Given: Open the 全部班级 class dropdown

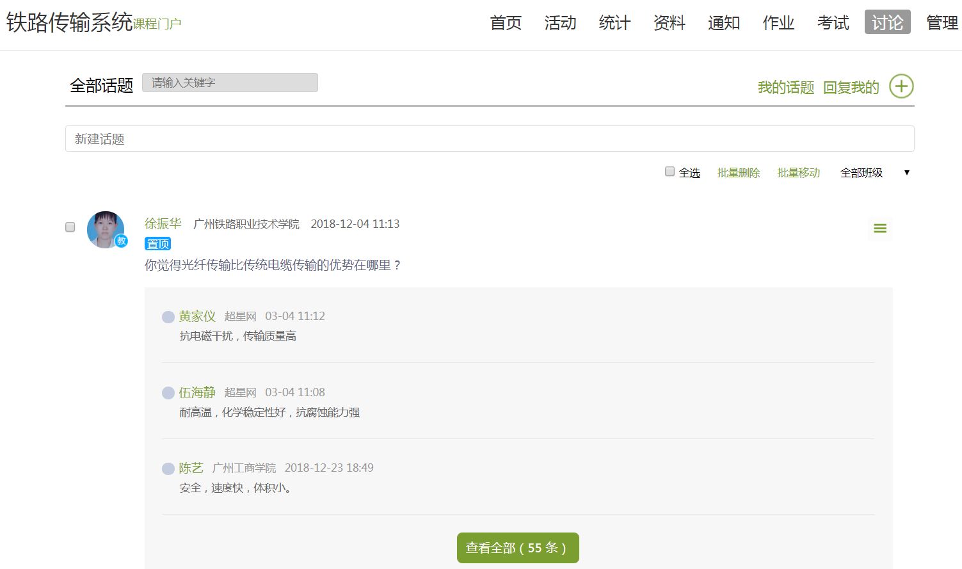Looking at the screenshot, I should point(874,173).
